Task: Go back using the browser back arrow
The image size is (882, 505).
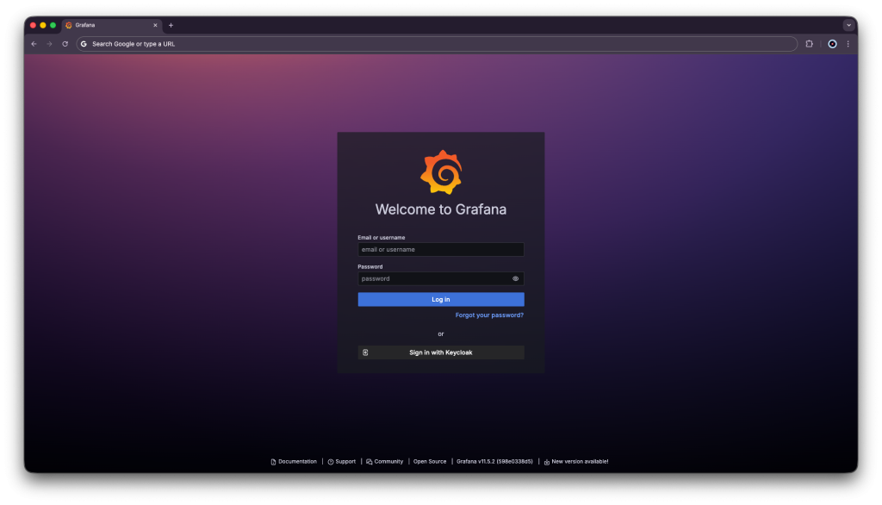Action: click(x=34, y=44)
